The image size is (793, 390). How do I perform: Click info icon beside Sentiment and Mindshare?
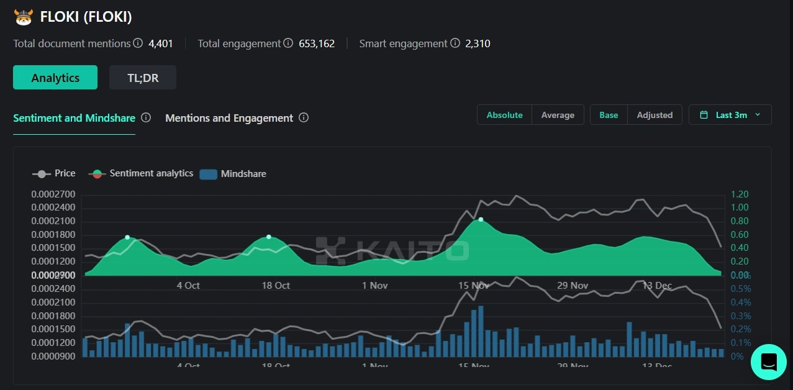pyautogui.click(x=146, y=117)
